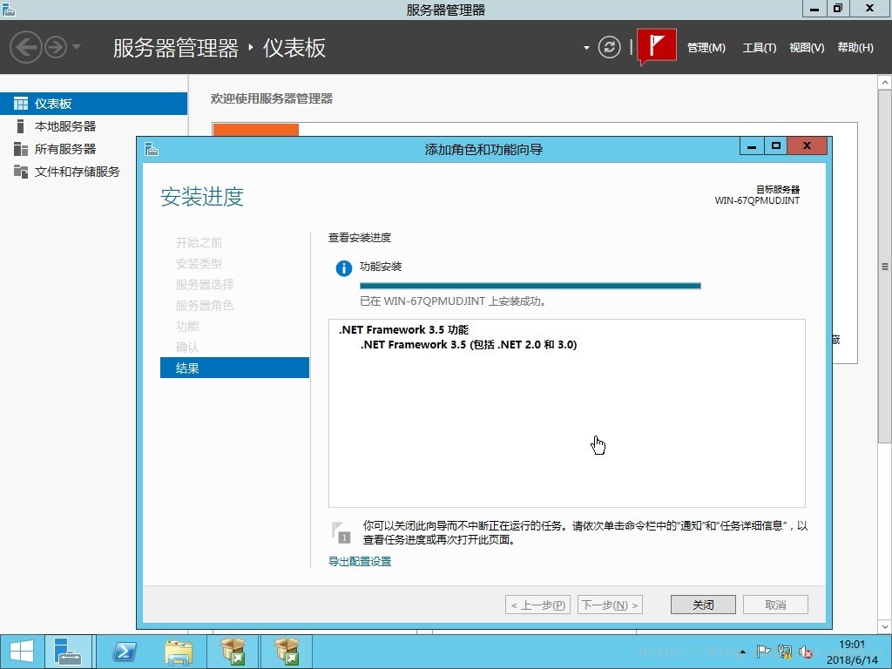This screenshot has height=669, width=892.
Task: Click the Server Manager taskbar icon
Action: 68,652
